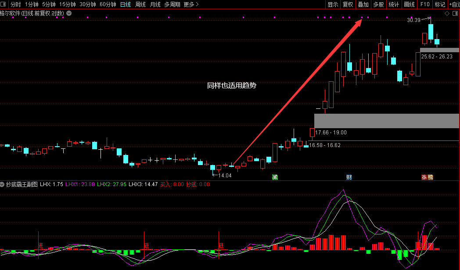Screen dimensions: 460x270
Task: Click the 16.58 - 16.62 gap label
Action: (x=325, y=145)
